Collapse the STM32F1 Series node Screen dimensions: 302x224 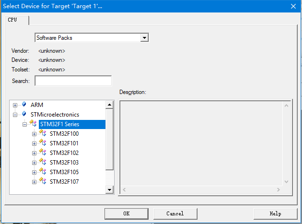24,125
